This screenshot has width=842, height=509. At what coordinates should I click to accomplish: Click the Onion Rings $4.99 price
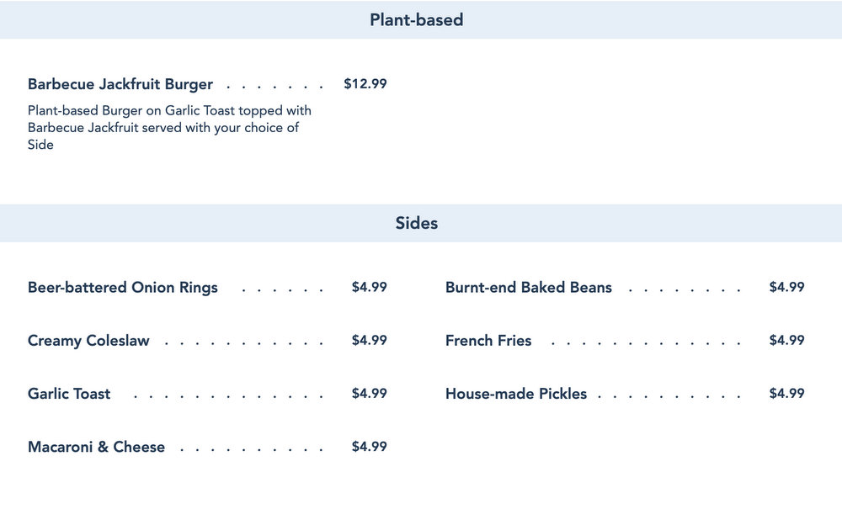pos(369,287)
